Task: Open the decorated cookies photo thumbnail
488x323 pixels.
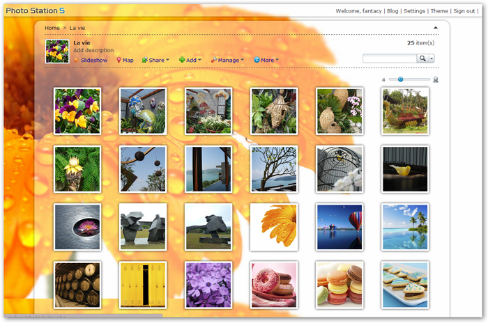Action: tap(405, 285)
